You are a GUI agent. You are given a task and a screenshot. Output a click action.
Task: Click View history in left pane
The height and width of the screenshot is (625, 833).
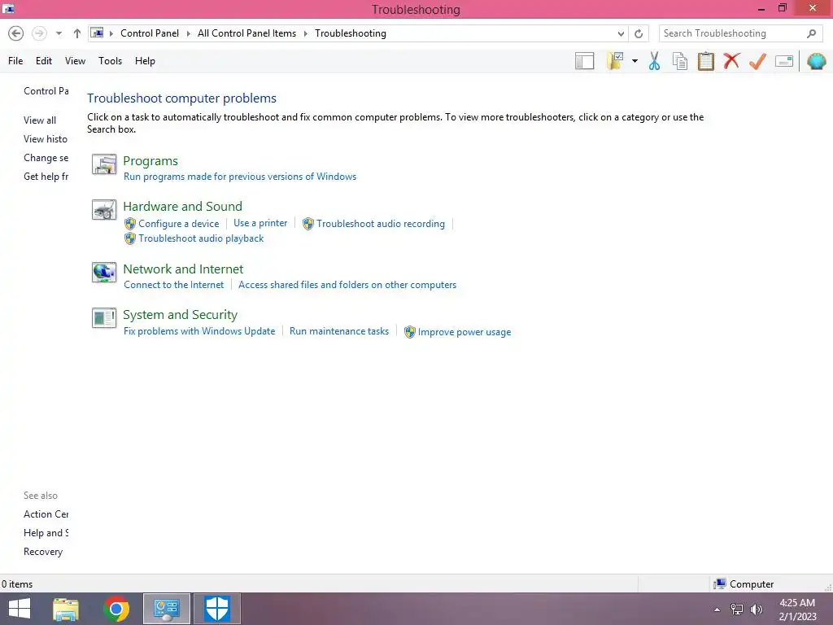click(46, 139)
